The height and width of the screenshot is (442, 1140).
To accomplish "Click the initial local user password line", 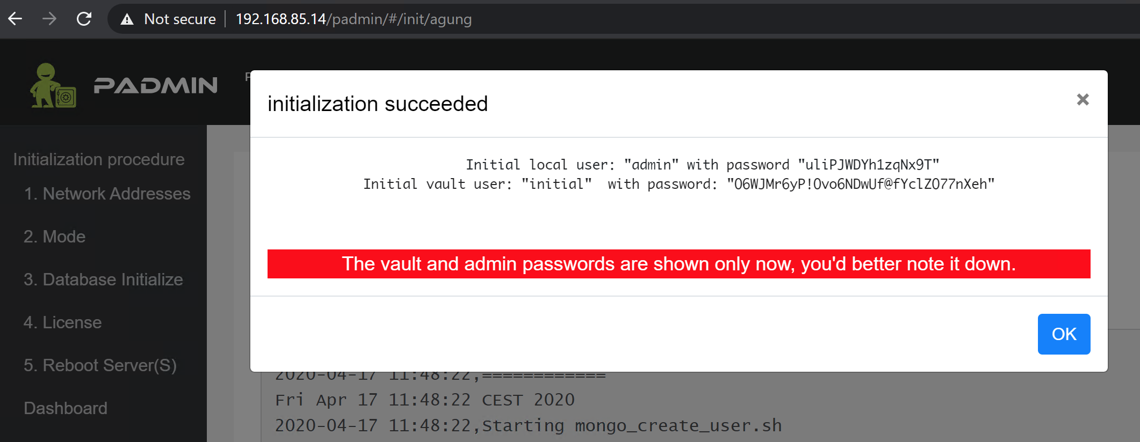I will tap(702, 165).
